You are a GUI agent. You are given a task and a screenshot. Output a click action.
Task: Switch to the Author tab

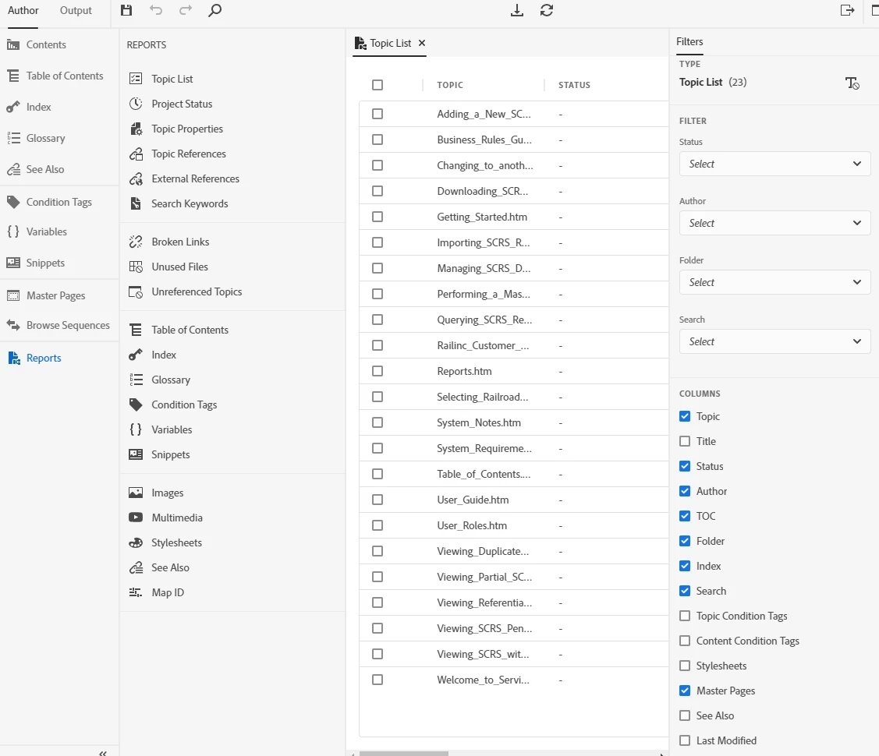23,11
